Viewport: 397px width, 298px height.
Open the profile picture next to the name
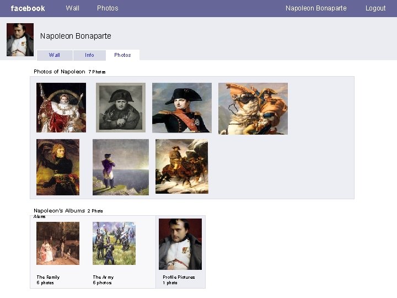point(20,40)
